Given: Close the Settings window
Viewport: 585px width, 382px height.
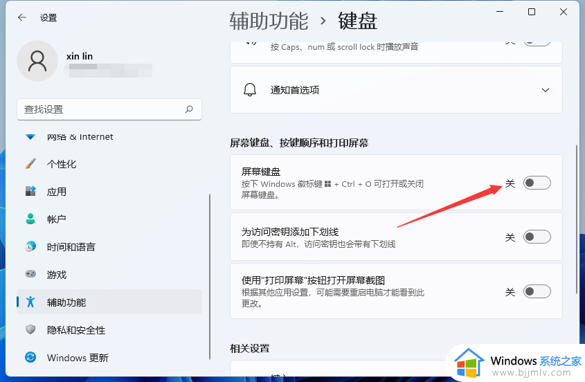Looking at the screenshot, I should coord(564,12).
